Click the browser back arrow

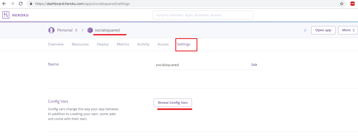[x=4, y=4]
